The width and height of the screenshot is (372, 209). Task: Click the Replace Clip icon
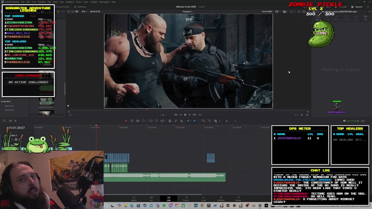coord(162,121)
